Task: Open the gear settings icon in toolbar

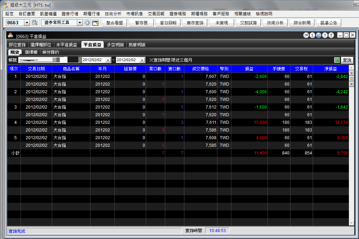Action: click(x=87, y=22)
